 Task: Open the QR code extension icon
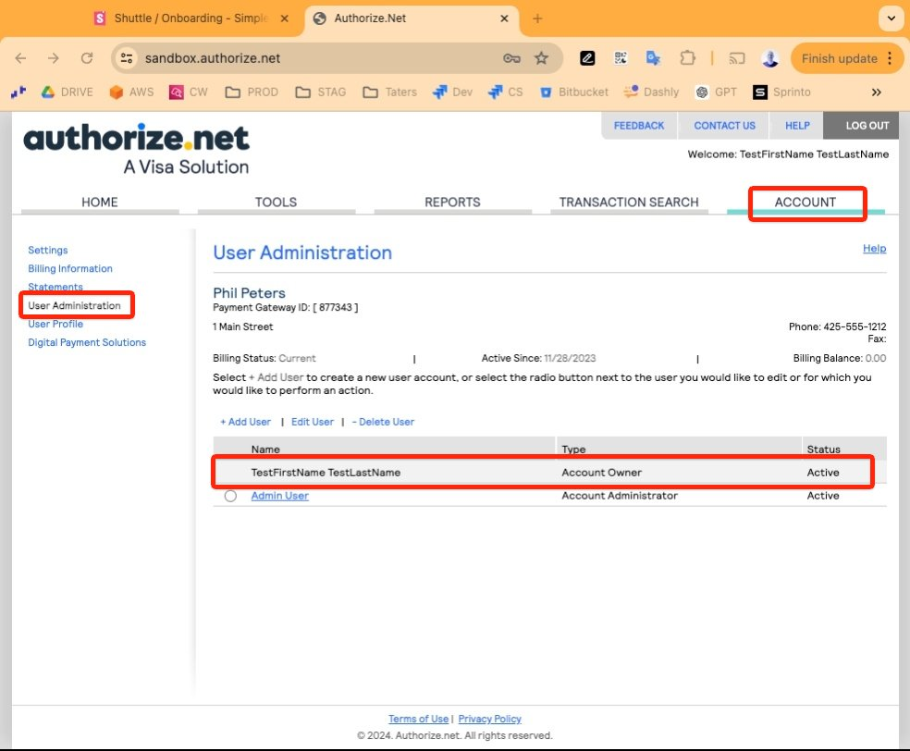(x=621, y=58)
